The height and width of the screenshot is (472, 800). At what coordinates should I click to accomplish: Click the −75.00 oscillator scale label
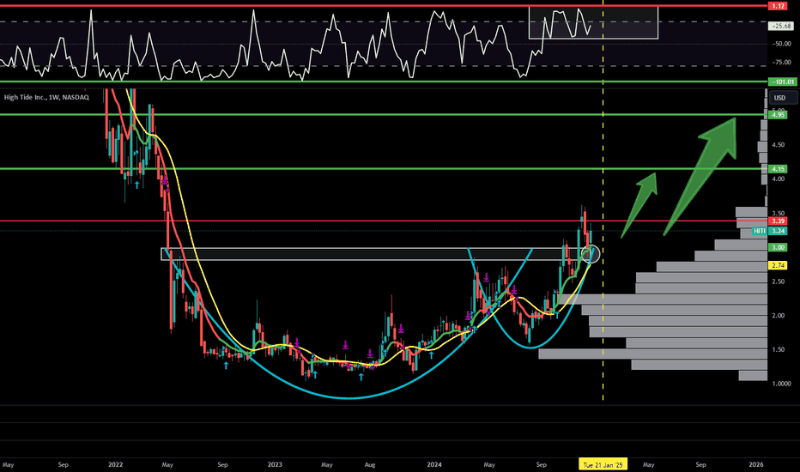point(781,63)
